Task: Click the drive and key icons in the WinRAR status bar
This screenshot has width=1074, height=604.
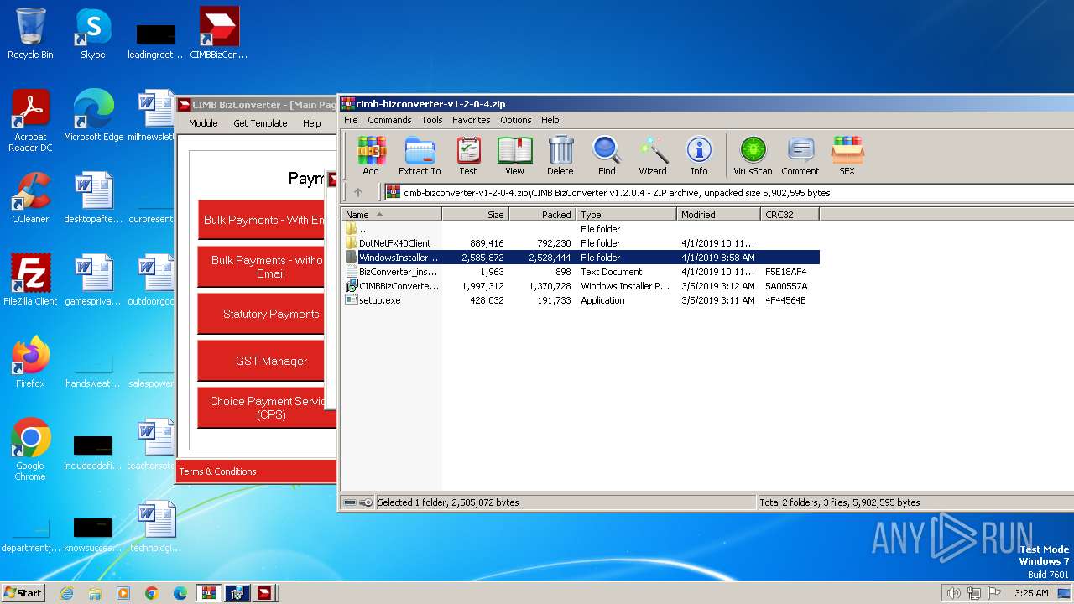Action: pos(358,502)
